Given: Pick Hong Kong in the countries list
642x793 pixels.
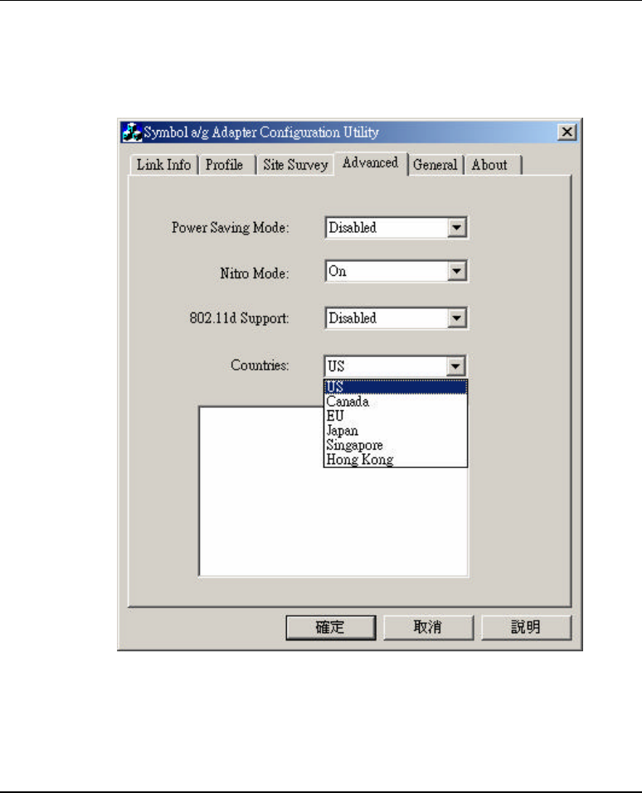Looking at the screenshot, I should pyautogui.click(x=395, y=459).
